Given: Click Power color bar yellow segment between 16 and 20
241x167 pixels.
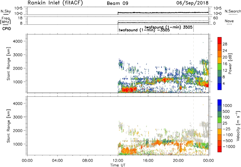Looking at the screenshot, I should click(x=220, y=60).
